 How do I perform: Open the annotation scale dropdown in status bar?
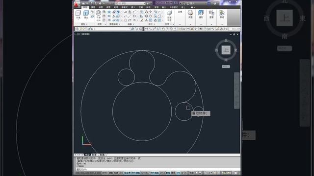point(208,173)
